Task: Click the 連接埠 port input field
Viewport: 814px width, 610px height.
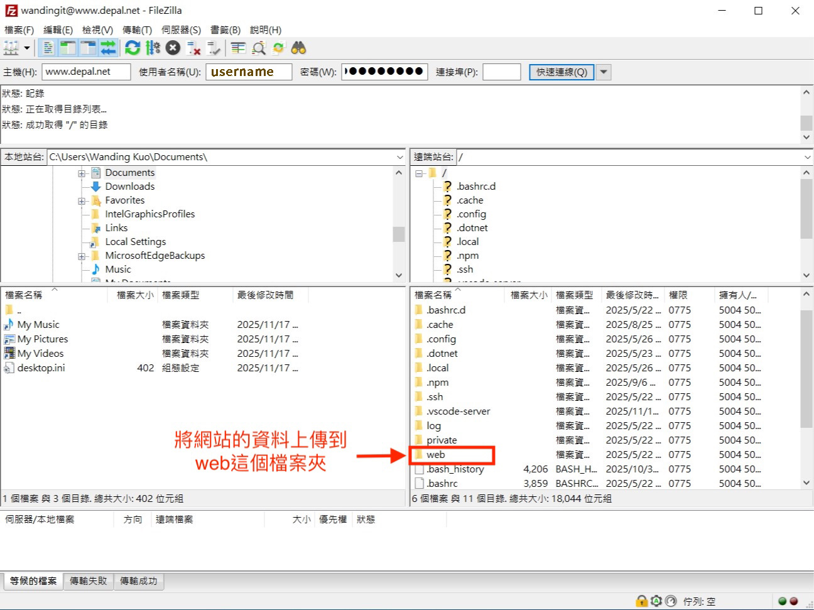Action: (x=501, y=72)
